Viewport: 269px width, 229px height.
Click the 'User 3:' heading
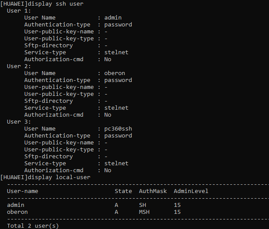pos(19,122)
